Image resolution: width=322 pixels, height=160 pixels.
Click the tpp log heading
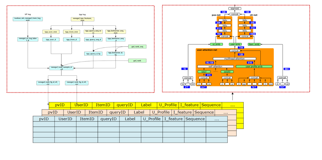82,14
